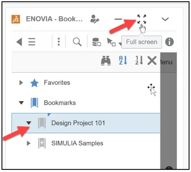Close the sort and find bar
This screenshot has height=172, width=191.
(152, 61)
